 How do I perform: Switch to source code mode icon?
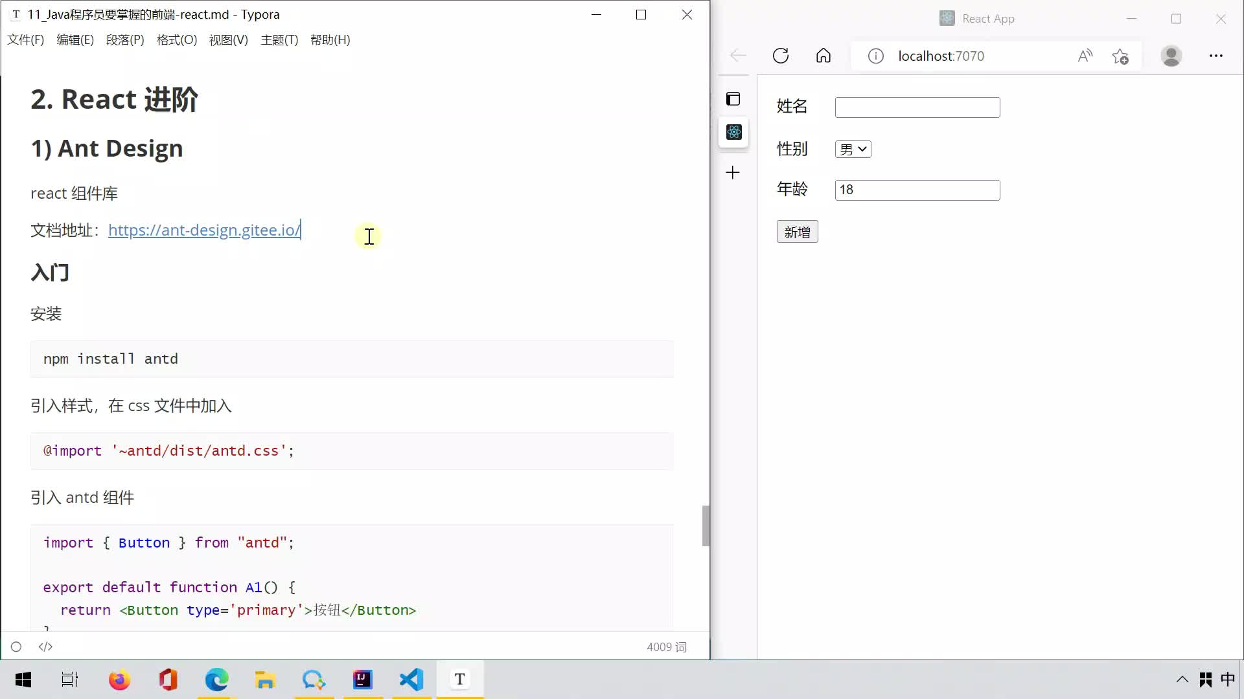(x=45, y=647)
